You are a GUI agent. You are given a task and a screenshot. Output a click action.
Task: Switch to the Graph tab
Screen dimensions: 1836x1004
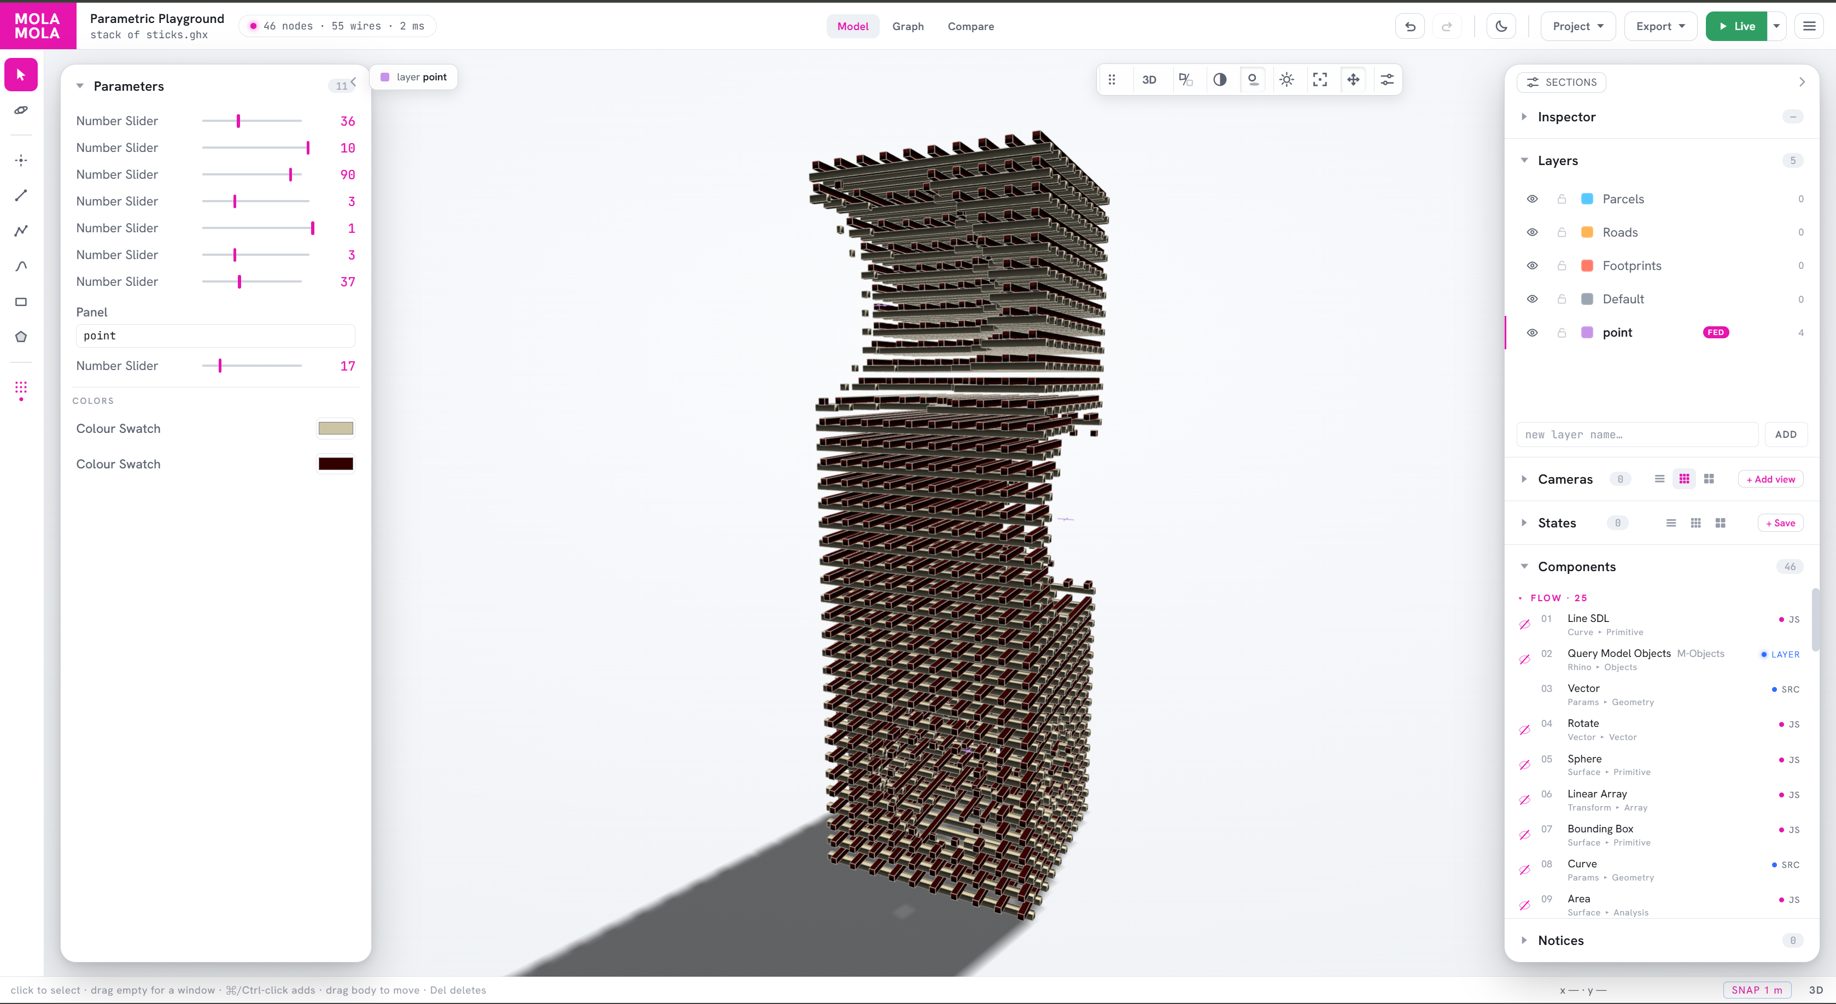coord(908,26)
